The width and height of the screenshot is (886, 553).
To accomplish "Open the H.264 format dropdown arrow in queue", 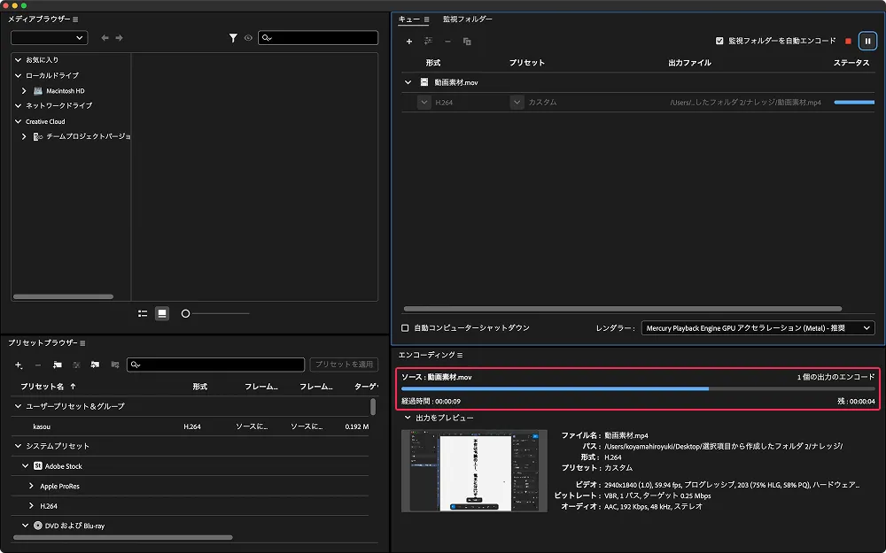I will (424, 103).
